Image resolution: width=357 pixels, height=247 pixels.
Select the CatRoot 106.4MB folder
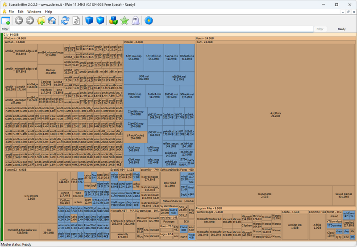pyautogui.click(x=65, y=202)
